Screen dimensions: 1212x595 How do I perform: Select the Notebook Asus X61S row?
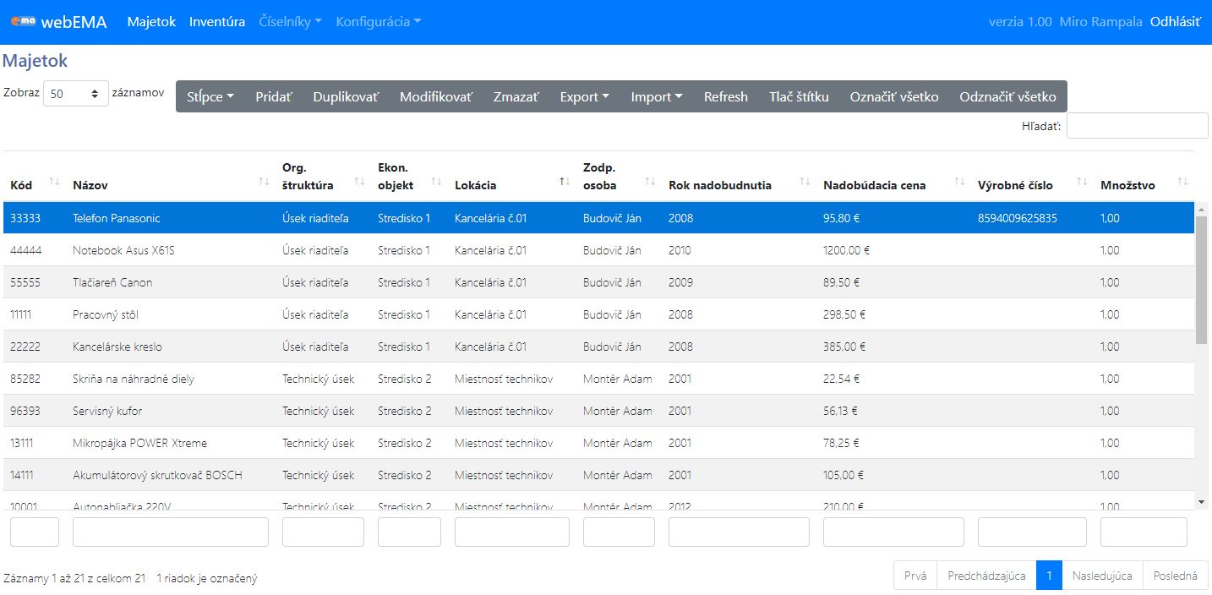click(x=598, y=250)
